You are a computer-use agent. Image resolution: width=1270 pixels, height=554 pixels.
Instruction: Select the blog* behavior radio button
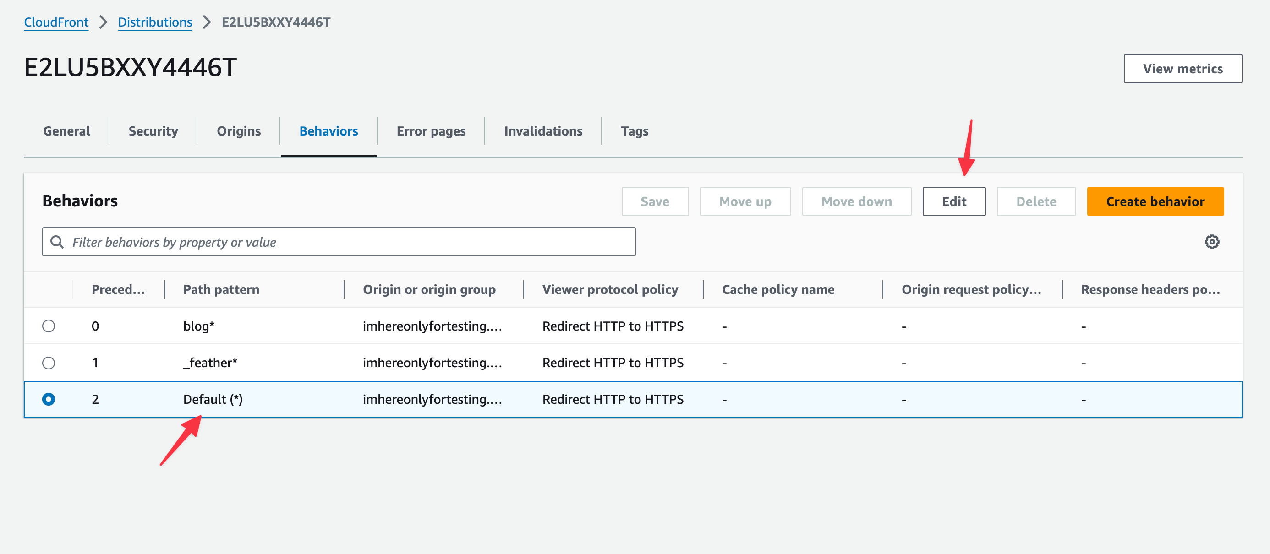tap(48, 326)
